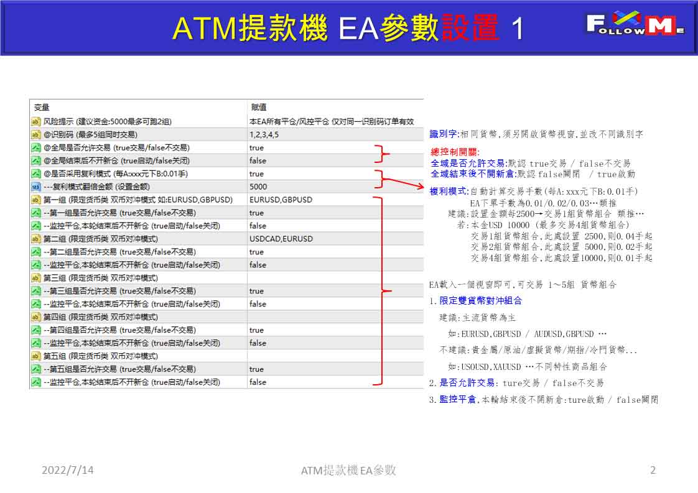Image resolution: width=698 pixels, height=493 pixels.
Task: Click the boolean icon beside 第一组是否允许交易
Action: coord(35,213)
